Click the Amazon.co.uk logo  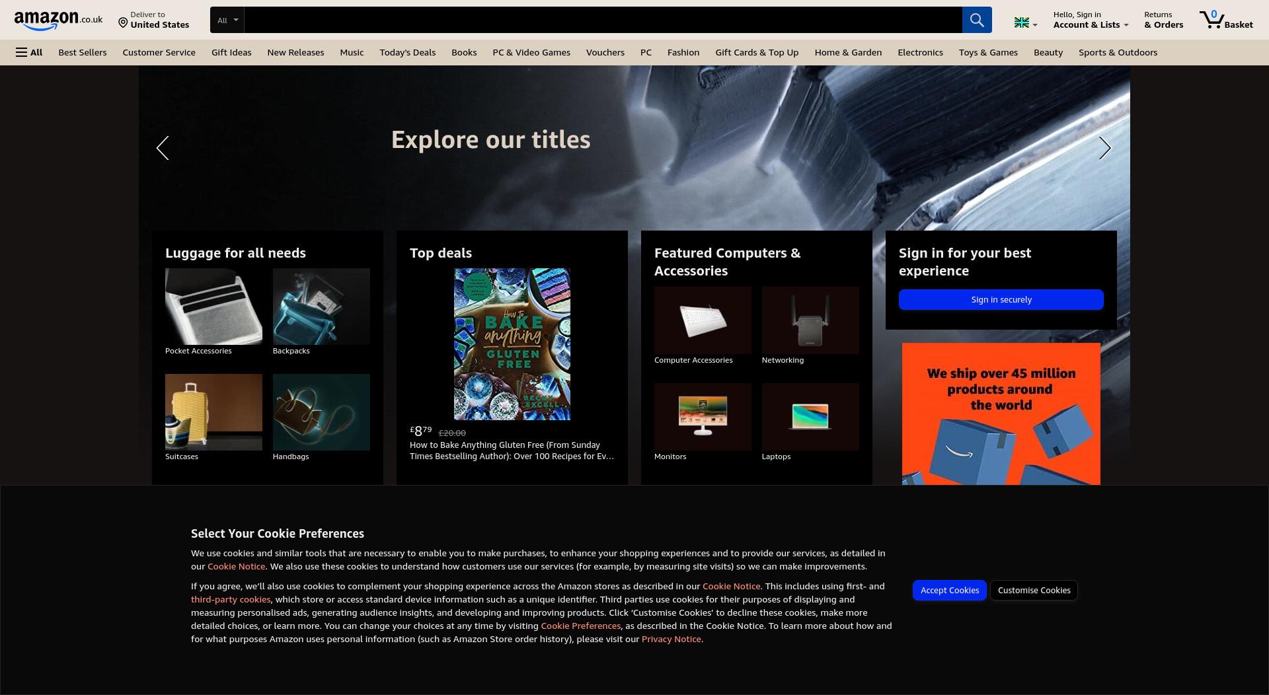(58, 20)
